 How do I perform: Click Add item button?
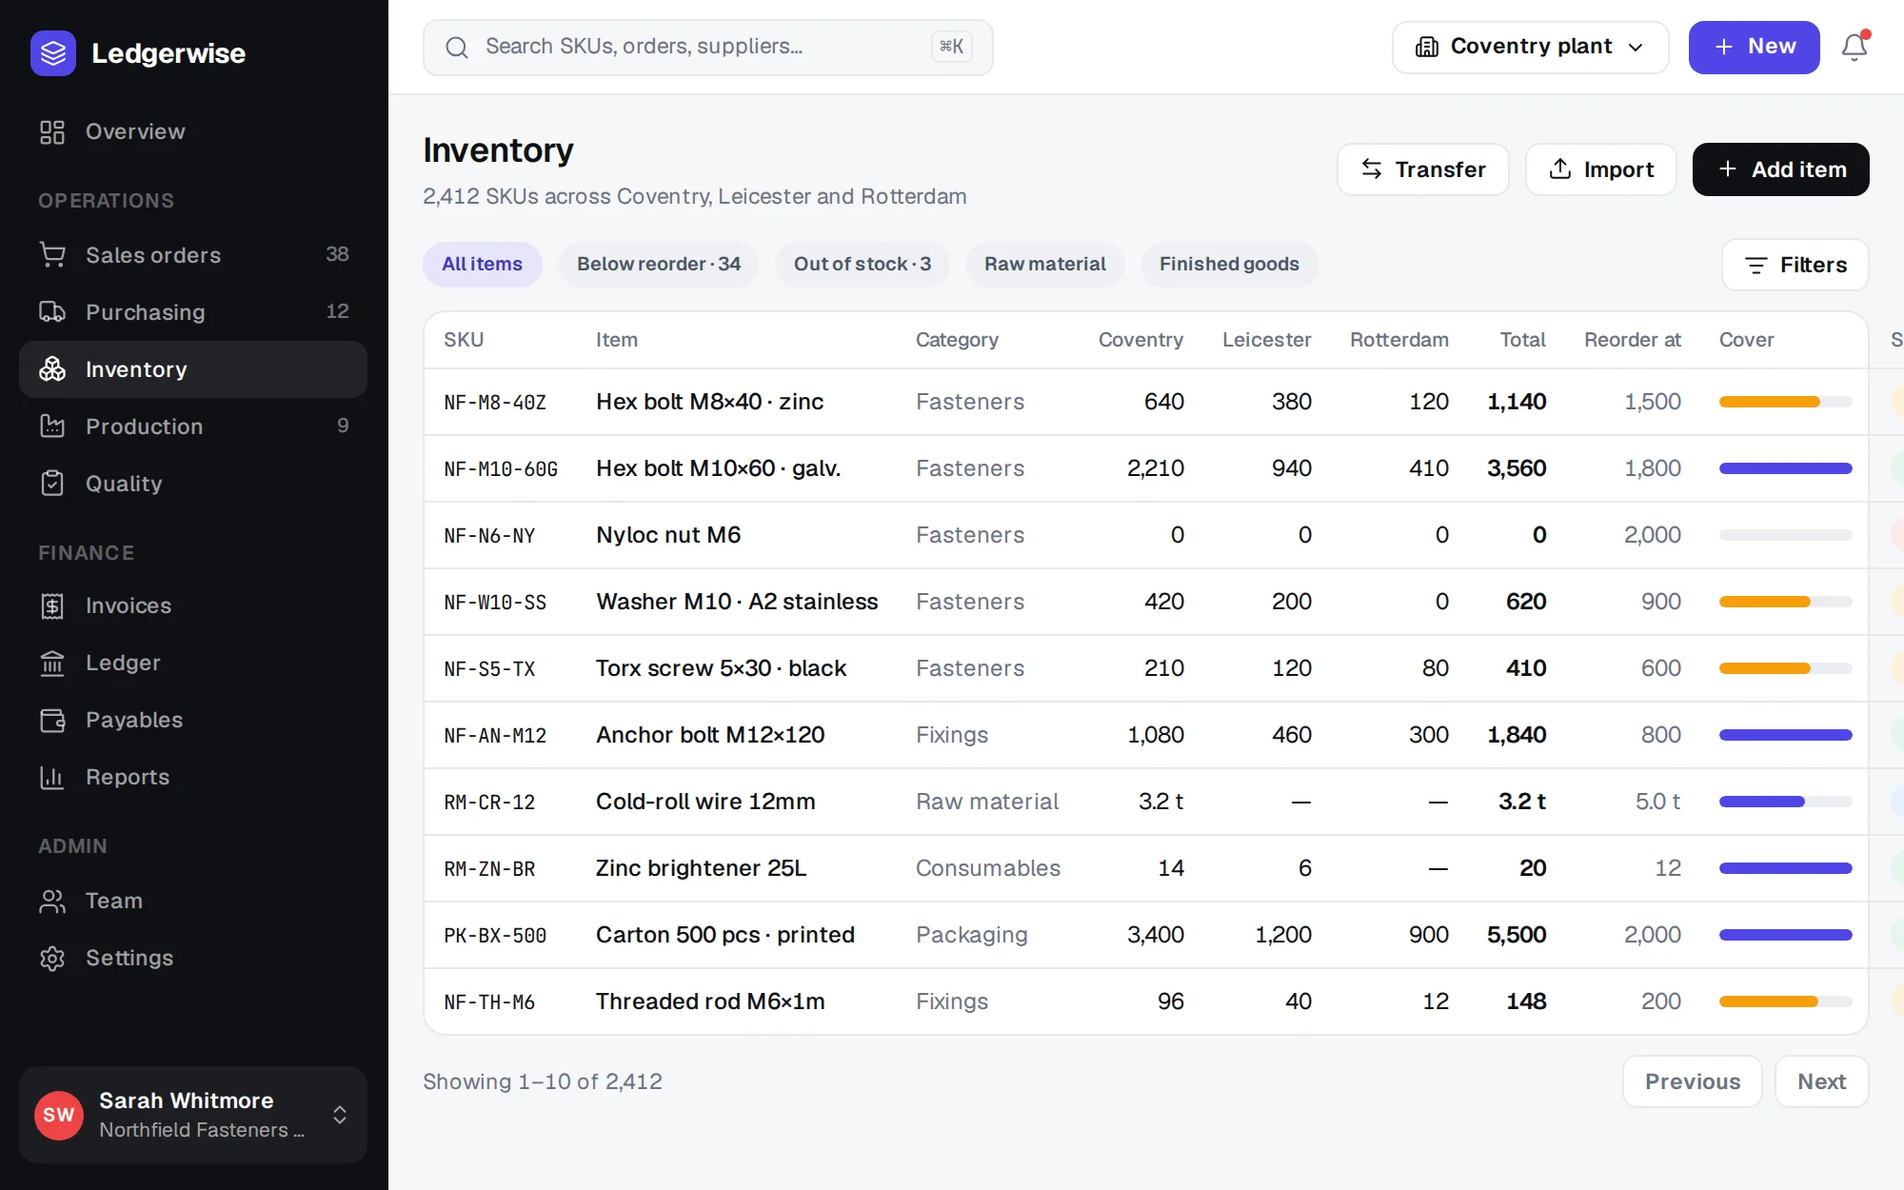pyautogui.click(x=1780, y=169)
